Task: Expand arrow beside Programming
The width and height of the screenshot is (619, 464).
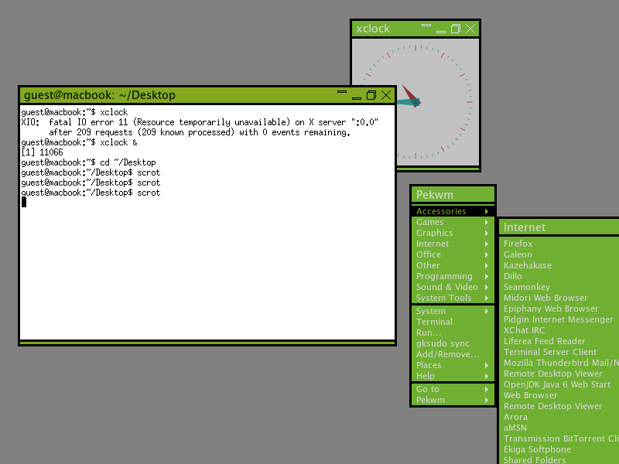Action: (487, 277)
